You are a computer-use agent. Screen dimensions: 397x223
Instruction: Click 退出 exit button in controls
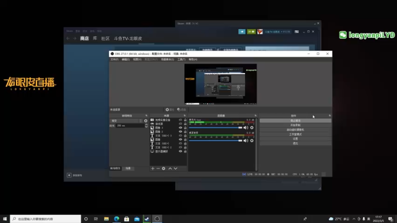click(x=295, y=143)
